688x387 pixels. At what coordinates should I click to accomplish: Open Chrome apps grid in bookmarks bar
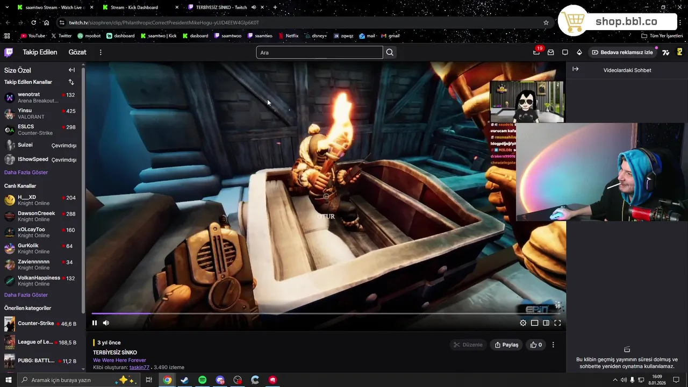[7, 36]
